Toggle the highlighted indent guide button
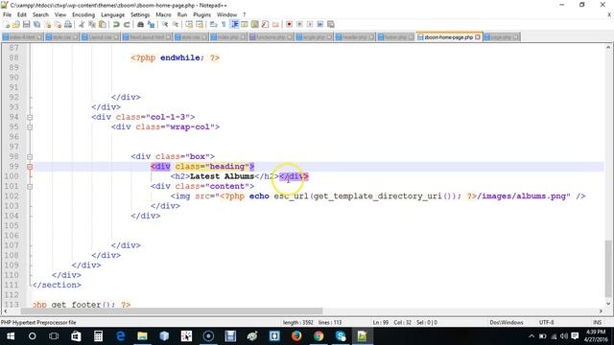 [235, 24]
